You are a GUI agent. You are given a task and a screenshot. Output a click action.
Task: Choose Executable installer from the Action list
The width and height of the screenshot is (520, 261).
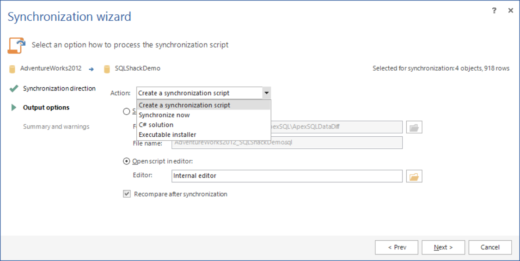coord(167,134)
